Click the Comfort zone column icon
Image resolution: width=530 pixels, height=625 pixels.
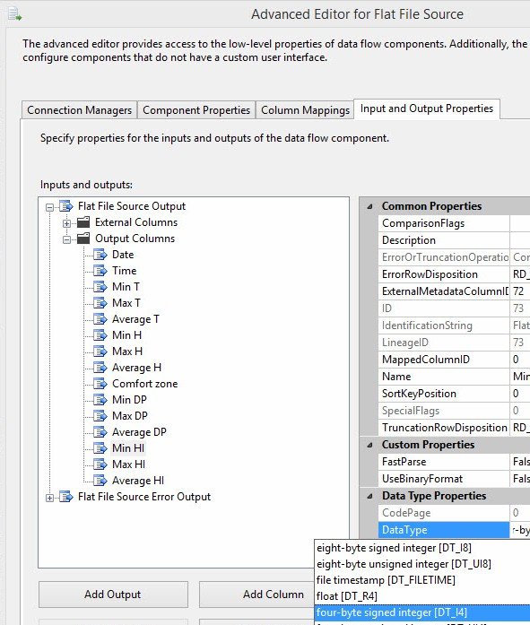click(100, 384)
